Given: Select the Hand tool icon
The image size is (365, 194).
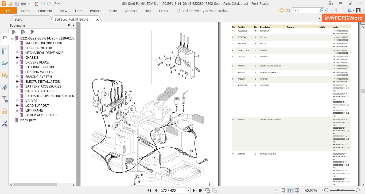Looking at the screenshot, I should [56, 4].
